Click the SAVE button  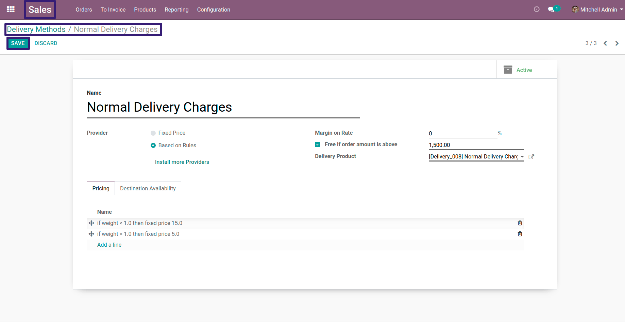tap(18, 43)
